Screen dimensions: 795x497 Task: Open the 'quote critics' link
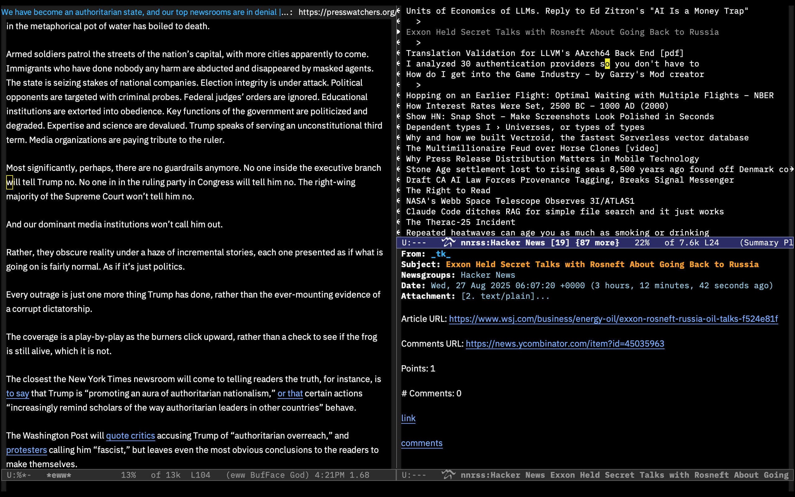point(130,435)
